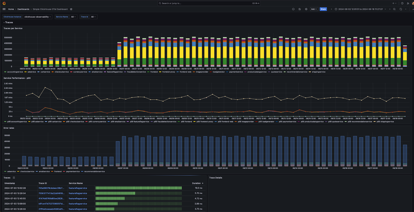Viewport: 414px width, 212px height.
Task: Open the Service Name All dropdown
Action: 73,17
